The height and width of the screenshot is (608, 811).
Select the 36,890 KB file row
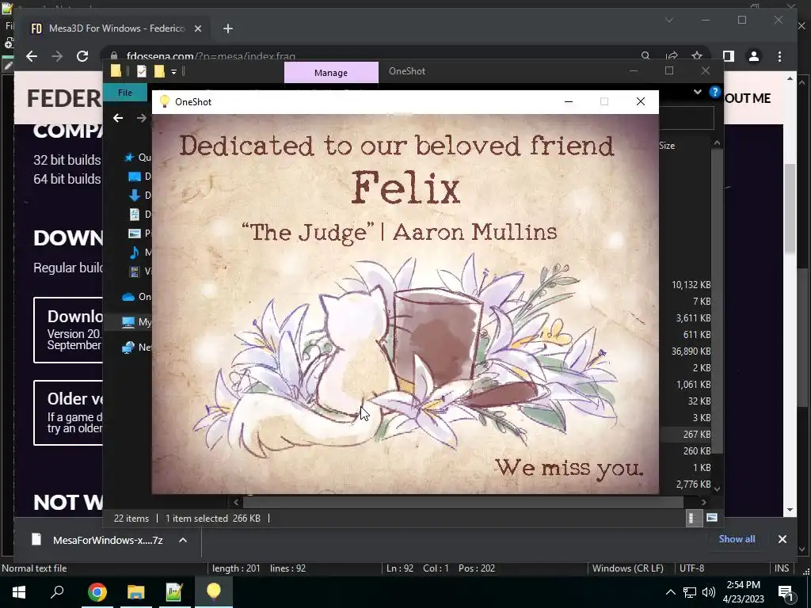[x=685, y=351]
